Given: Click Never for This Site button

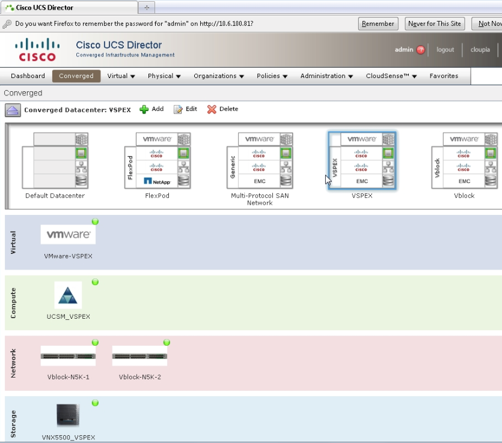Looking at the screenshot, I should (x=435, y=23).
